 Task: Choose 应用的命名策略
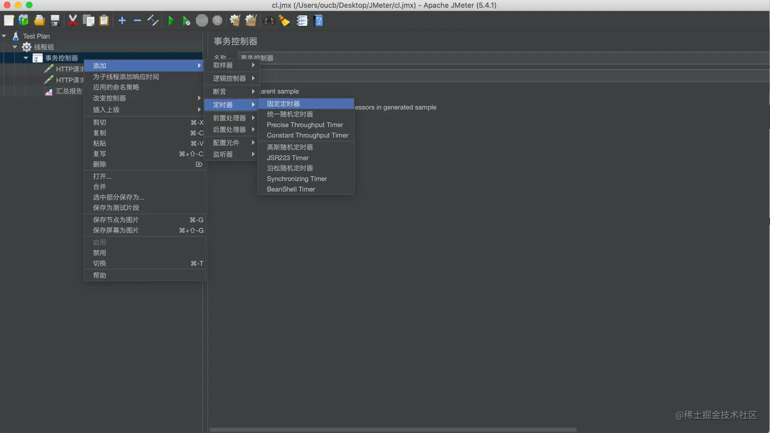(x=145, y=87)
